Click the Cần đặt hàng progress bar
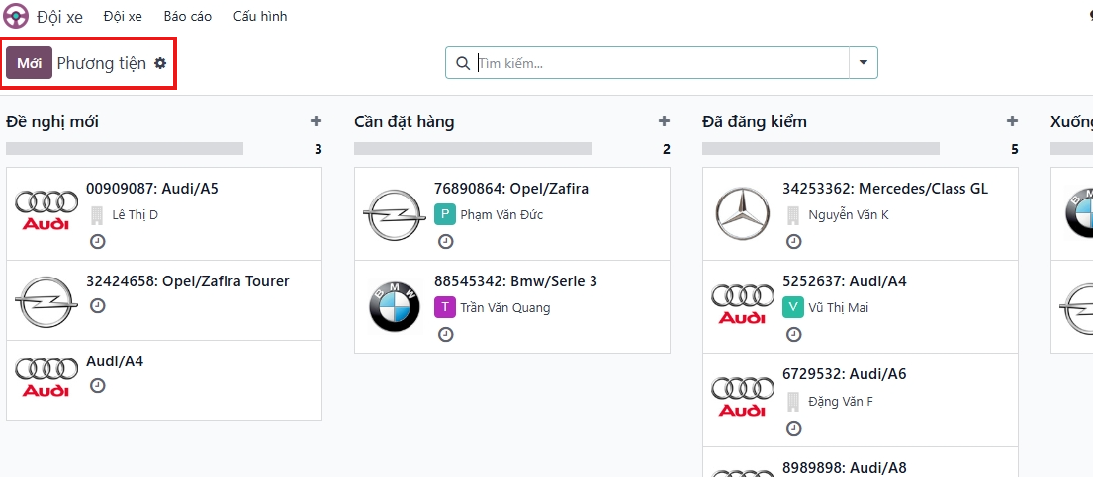The width and height of the screenshot is (1093, 477). pyautogui.click(x=473, y=148)
